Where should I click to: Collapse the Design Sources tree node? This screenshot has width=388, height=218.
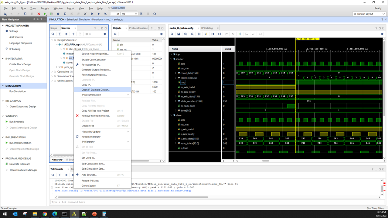click(52, 40)
